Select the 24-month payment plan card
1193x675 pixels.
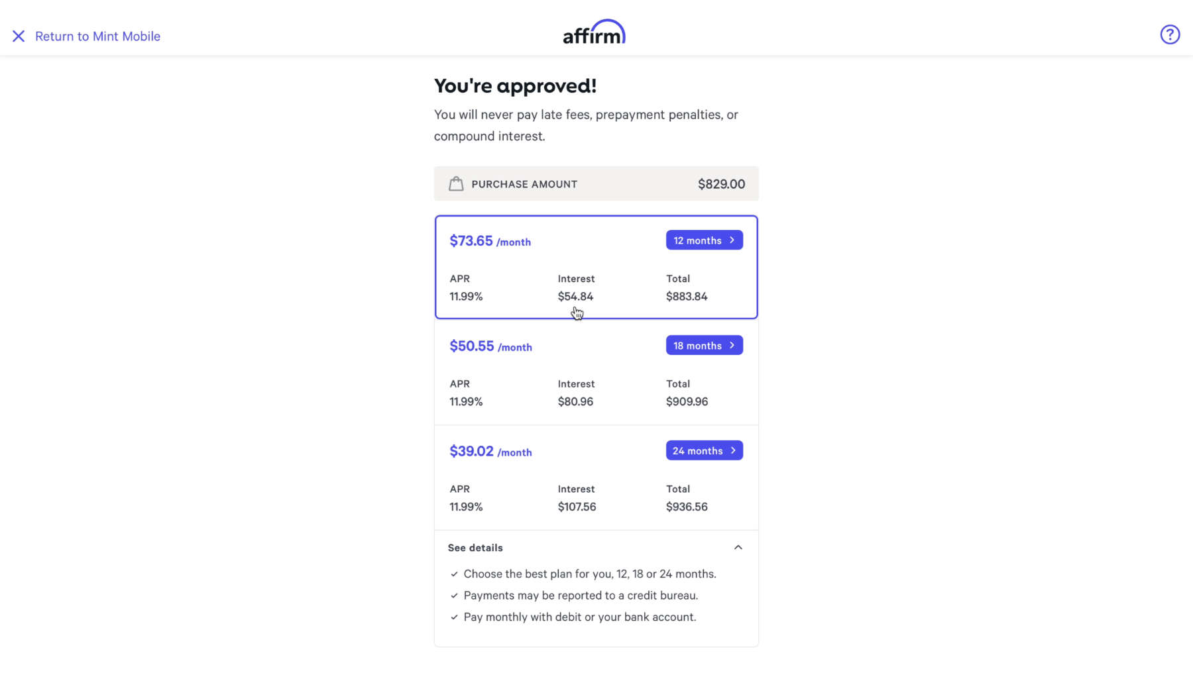596,477
